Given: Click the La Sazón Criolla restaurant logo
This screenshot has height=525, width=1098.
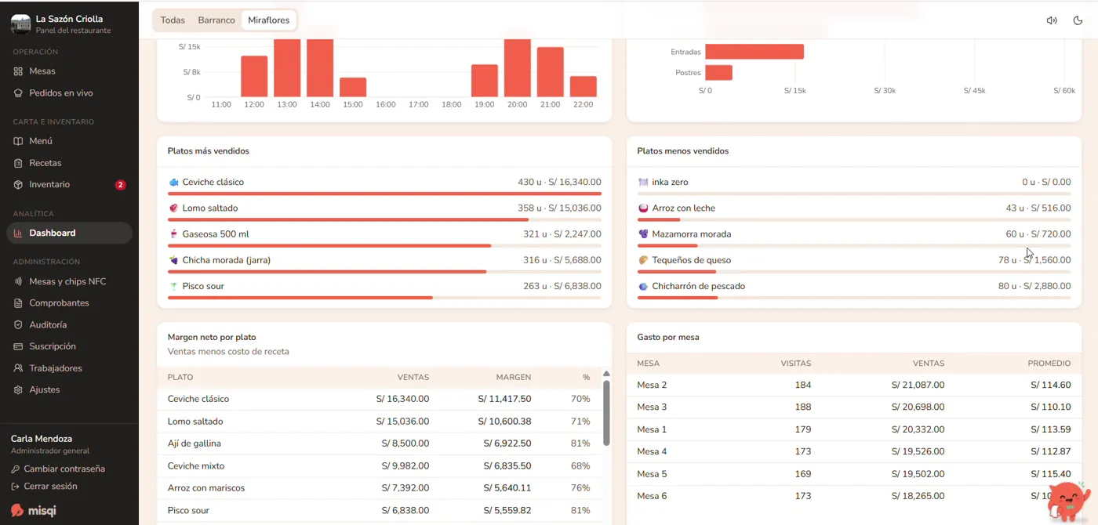Looking at the screenshot, I should pos(20,24).
